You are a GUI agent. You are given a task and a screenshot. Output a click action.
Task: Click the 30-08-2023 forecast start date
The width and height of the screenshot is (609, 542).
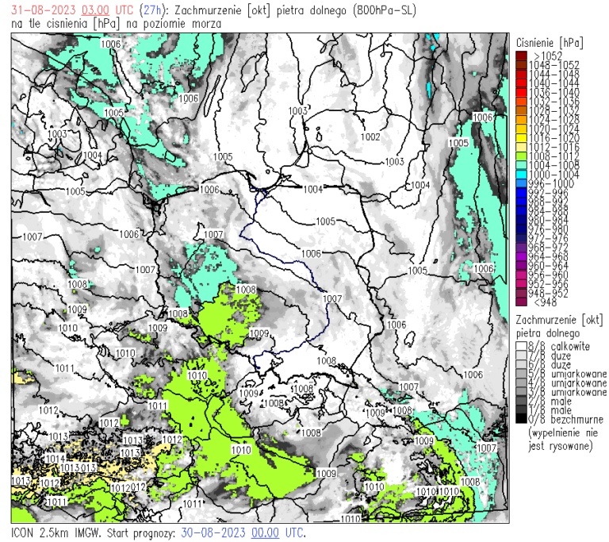213,532
